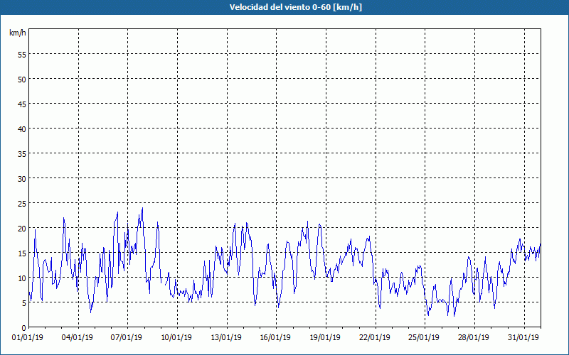Click the date label 07/01/19

pos(127,338)
